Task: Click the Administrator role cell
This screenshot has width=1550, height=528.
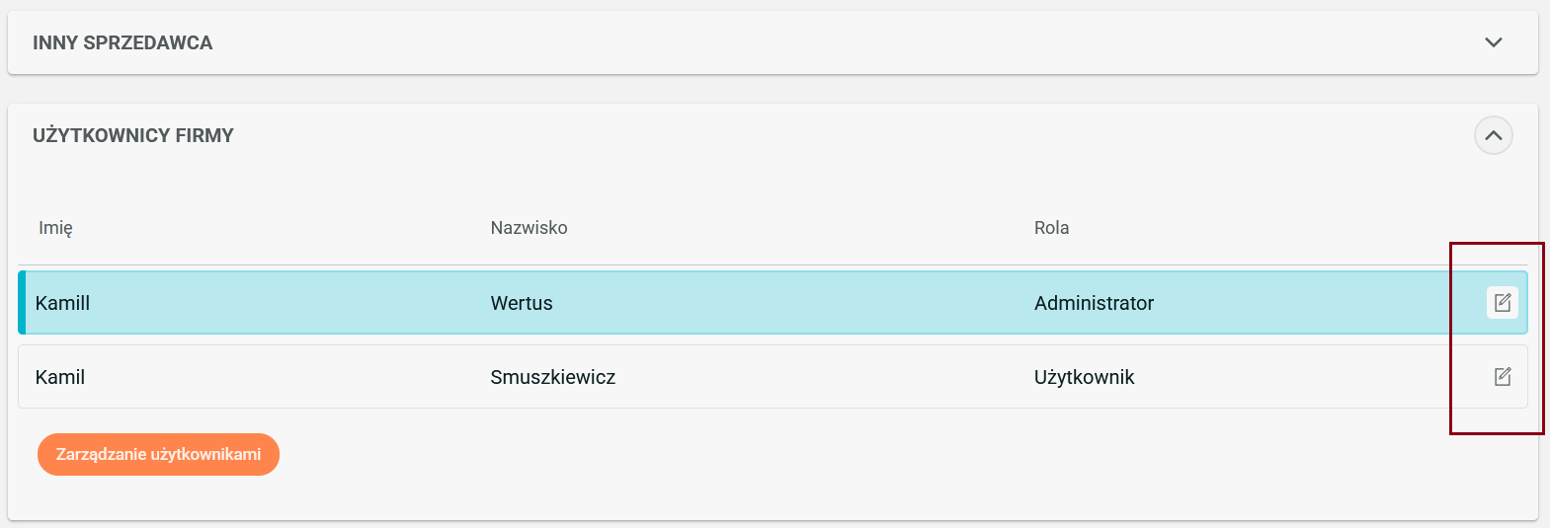Action: (x=1094, y=303)
